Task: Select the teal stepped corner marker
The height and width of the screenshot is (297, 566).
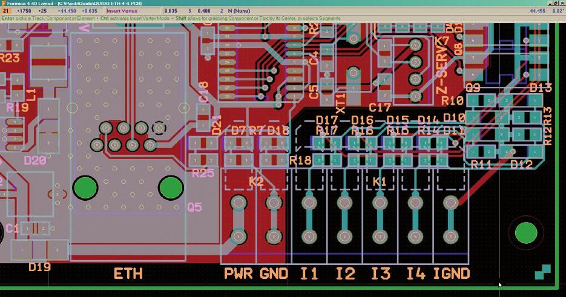Action: tap(543, 272)
